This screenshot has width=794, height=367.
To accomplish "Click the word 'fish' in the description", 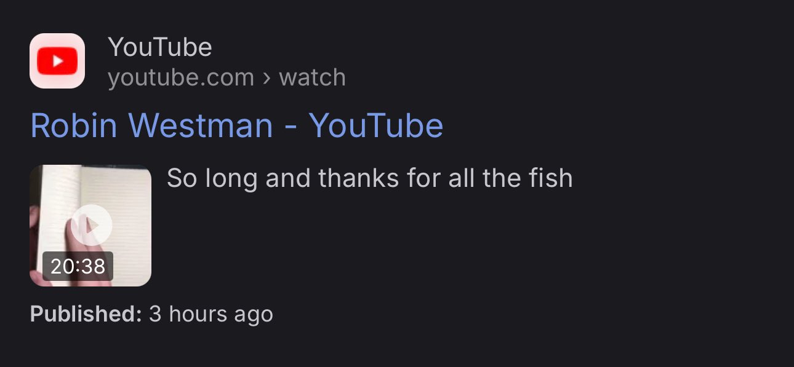I will pos(550,178).
